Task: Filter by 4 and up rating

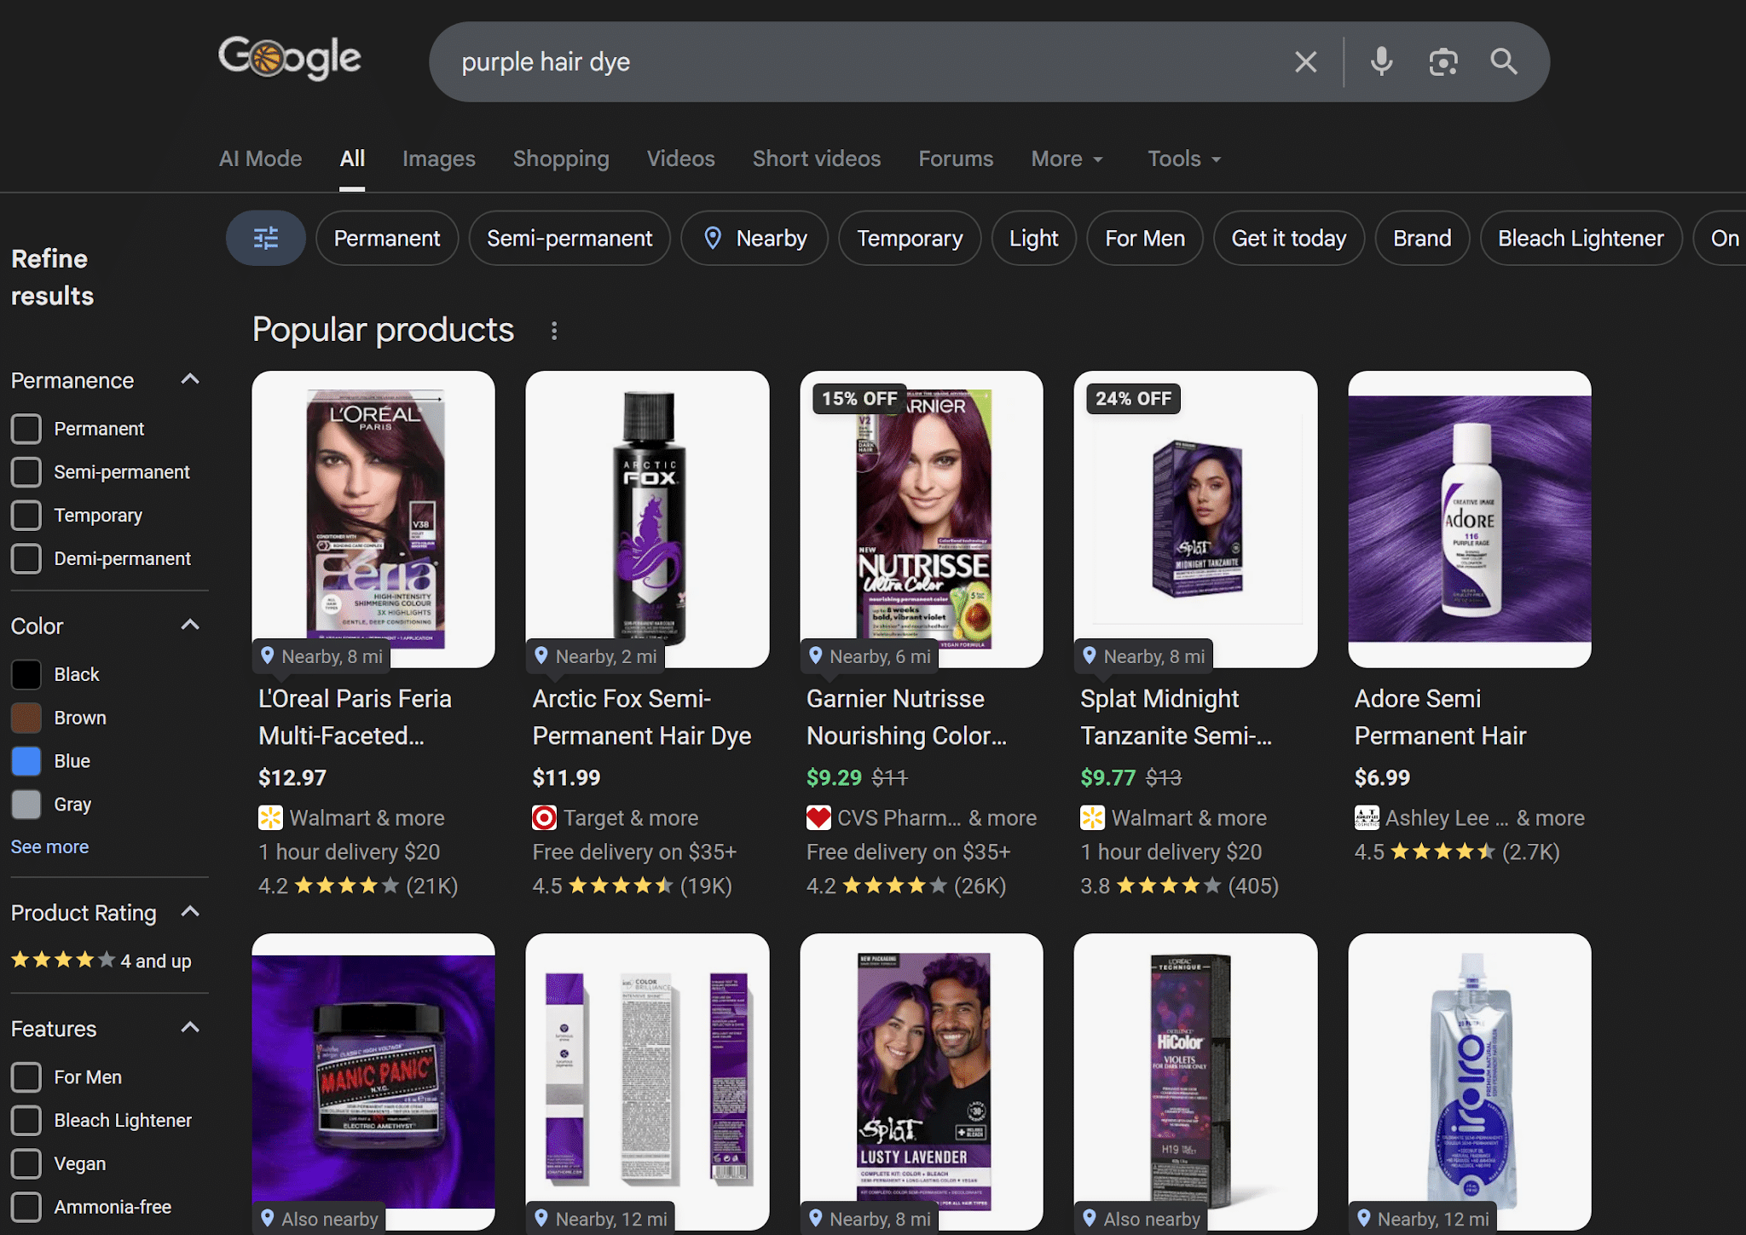Action: pos(101,961)
